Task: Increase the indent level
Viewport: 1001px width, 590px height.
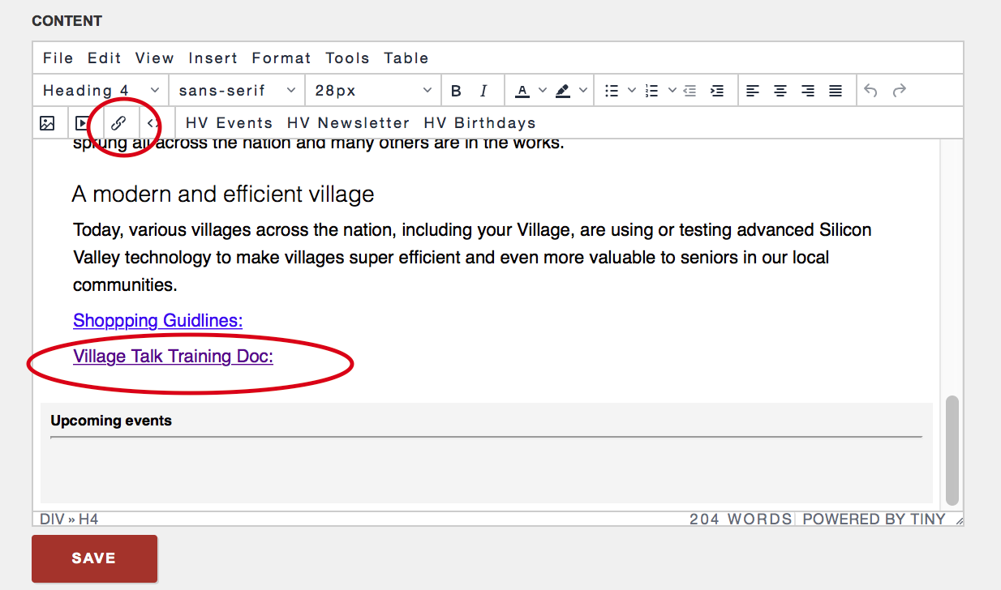Action: tap(717, 91)
